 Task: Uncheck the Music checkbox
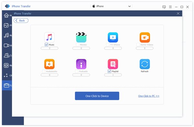coord(46,44)
